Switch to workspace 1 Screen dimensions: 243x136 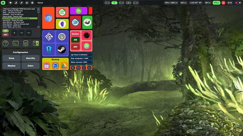[107, 2]
